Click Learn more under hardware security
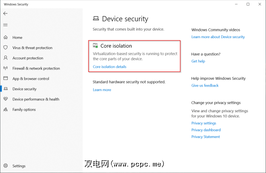 tap(102, 90)
